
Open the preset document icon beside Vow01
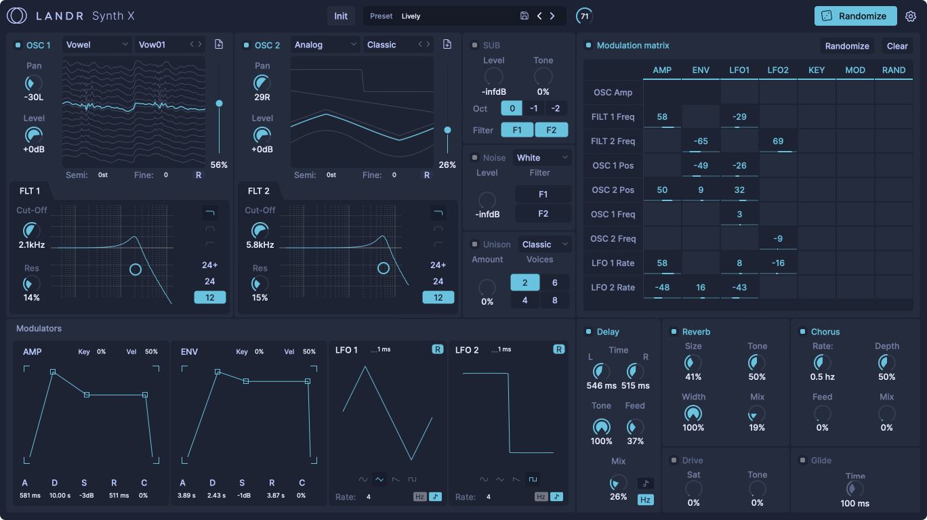click(x=218, y=43)
